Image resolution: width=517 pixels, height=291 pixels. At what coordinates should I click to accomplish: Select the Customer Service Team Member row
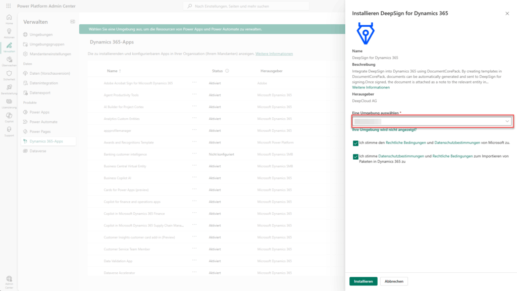216,250
